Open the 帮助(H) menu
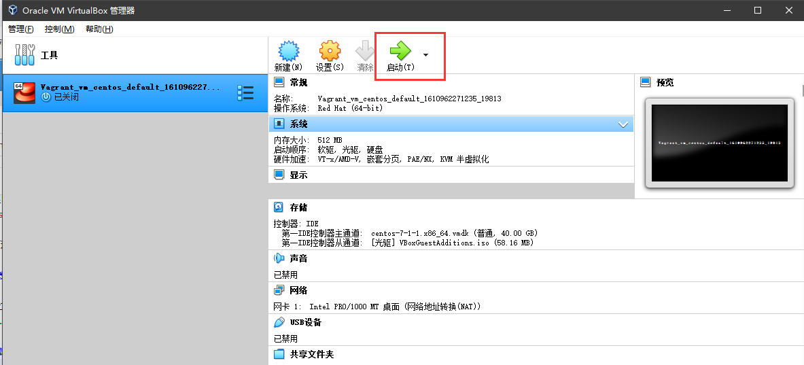The image size is (804, 365). tap(99, 29)
